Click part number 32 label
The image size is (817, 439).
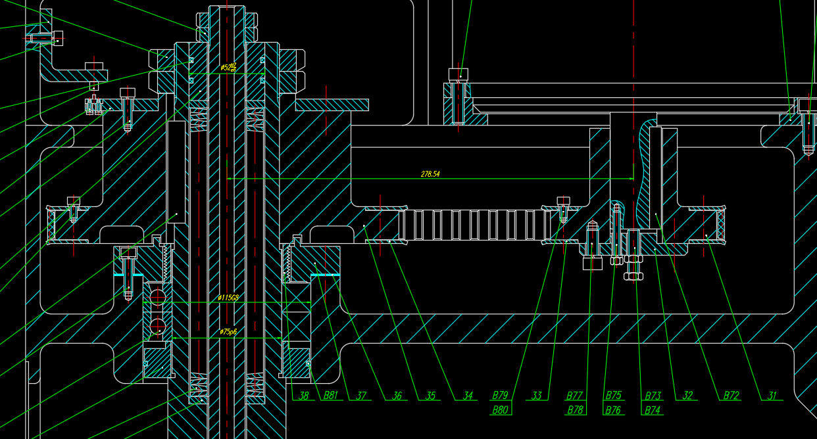pos(688,396)
